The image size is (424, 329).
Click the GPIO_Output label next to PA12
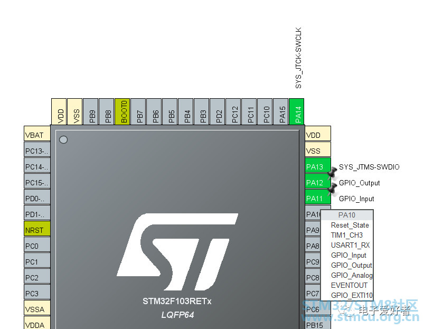click(x=360, y=183)
